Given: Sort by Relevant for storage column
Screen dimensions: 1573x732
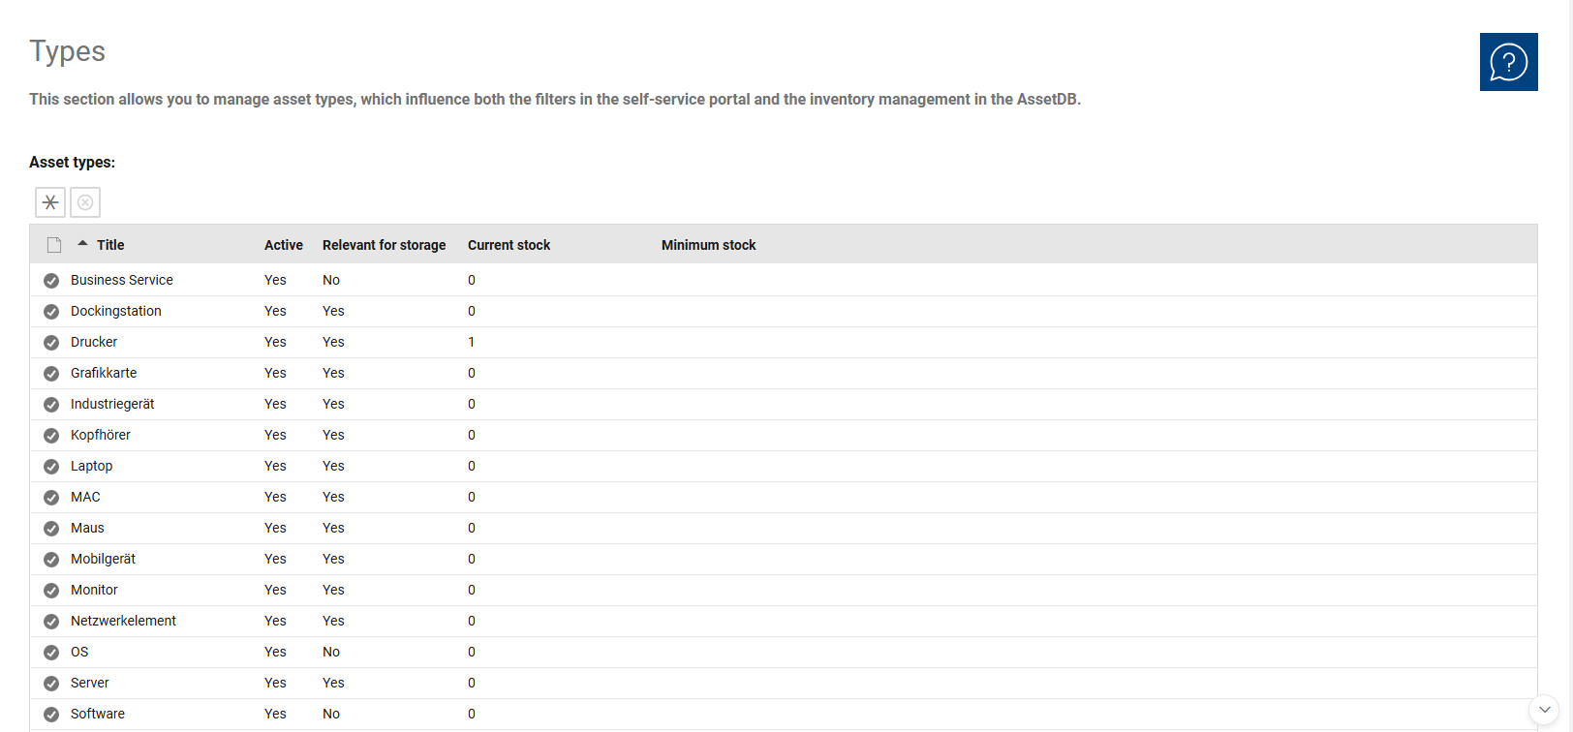Looking at the screenshot, I should point(385,245).
